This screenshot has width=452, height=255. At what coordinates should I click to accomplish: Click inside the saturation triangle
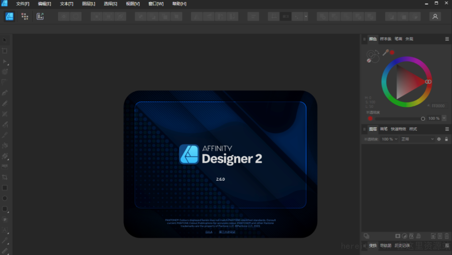[406, 82]
